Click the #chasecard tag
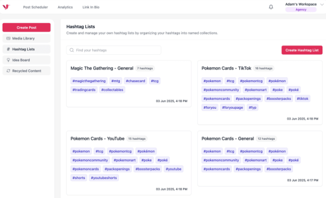 [135, 81]
